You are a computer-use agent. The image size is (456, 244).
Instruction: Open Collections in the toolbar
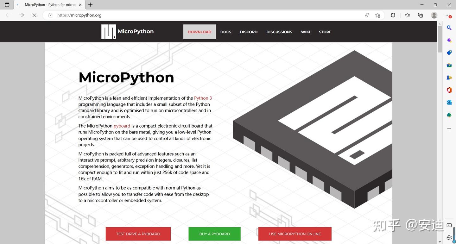420,15
